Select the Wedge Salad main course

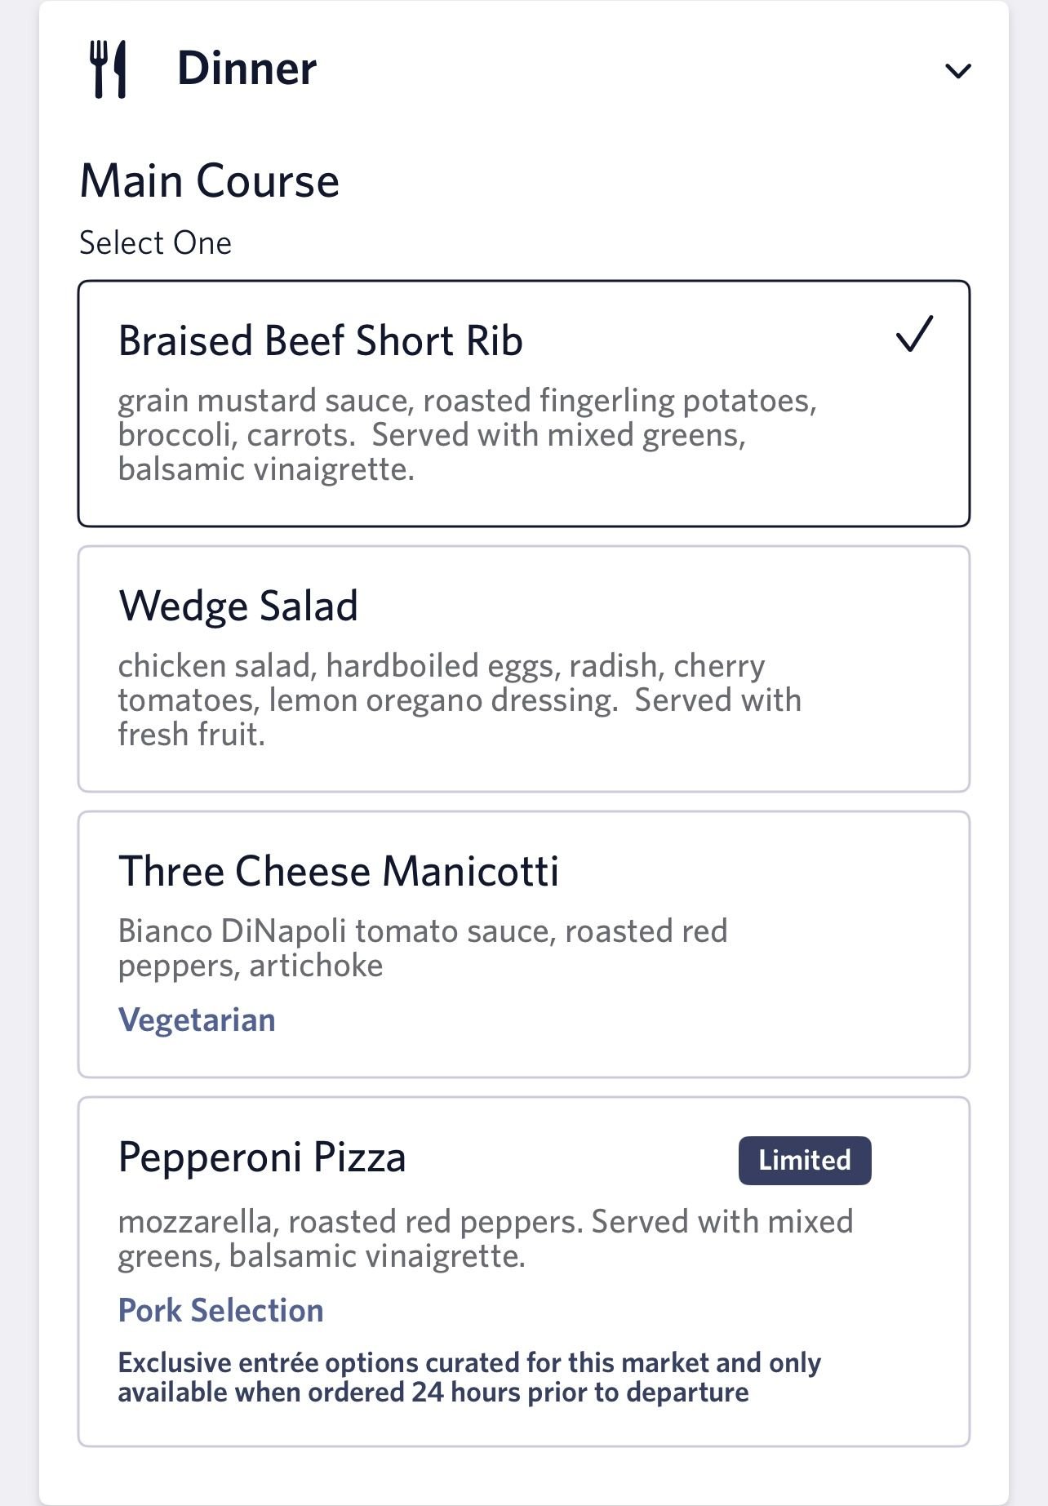(524, 669)
